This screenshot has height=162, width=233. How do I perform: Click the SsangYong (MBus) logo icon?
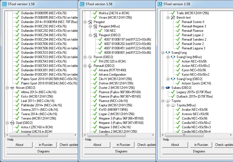pyautogui.click(x=173, y=57)
